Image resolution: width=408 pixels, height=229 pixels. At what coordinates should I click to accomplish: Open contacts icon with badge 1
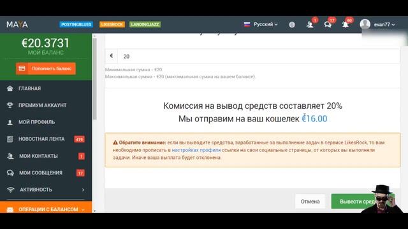tap(310, 25)
